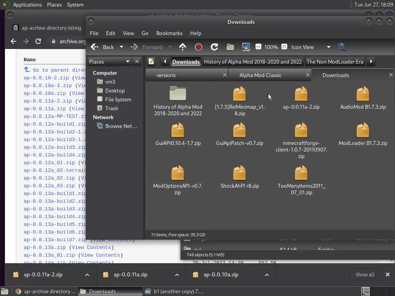Zoom out with the minus icon
This screenshot has width=395, height=296.
(x=258, y=47)
